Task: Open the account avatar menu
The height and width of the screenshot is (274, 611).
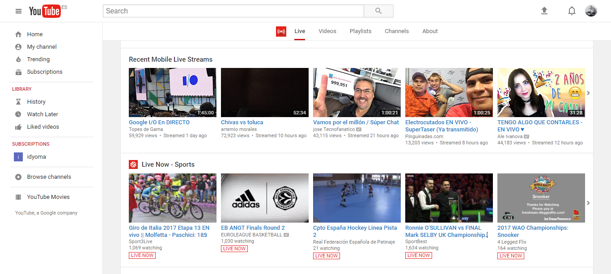Action: coord(591,11)
